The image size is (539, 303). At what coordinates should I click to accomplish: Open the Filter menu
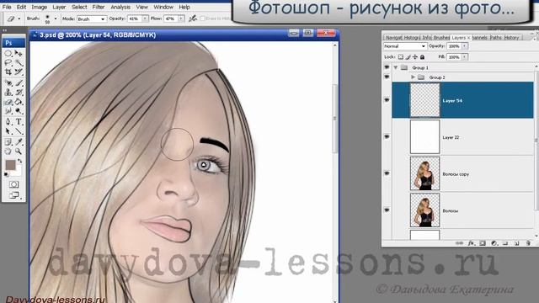click(99, 7)
